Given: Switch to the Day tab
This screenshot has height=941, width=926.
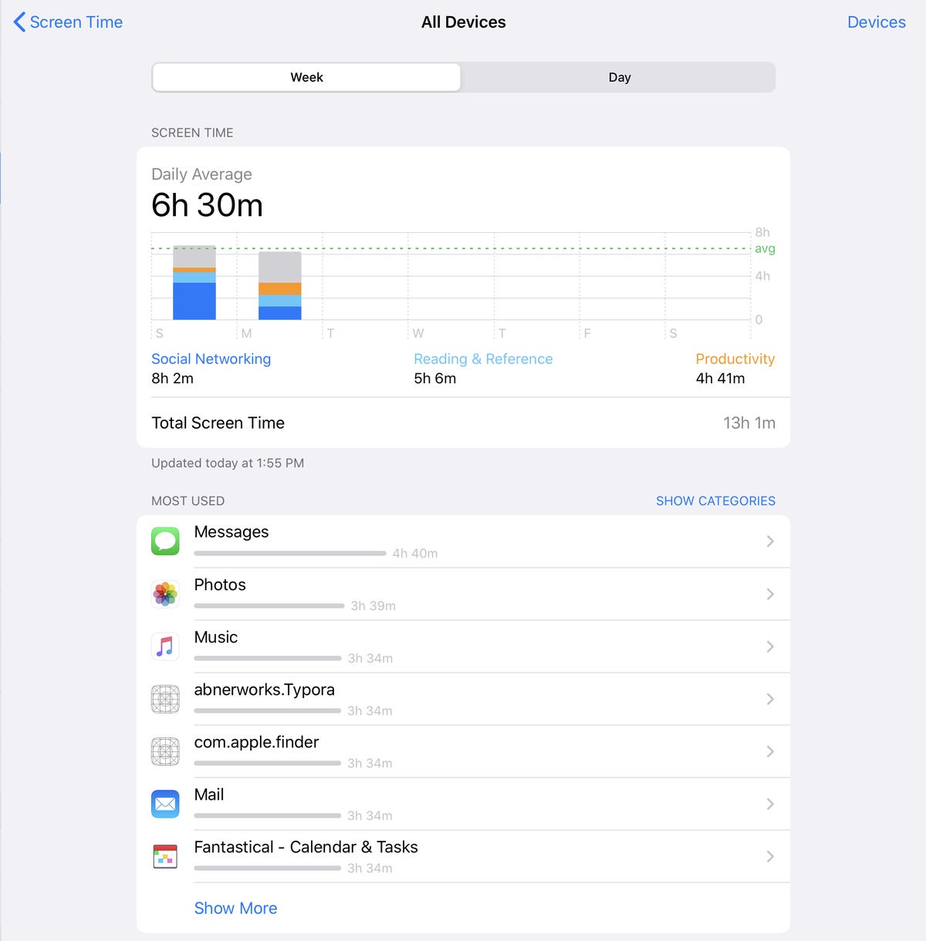Looking at the screenshot, I should tap(619, 77).
